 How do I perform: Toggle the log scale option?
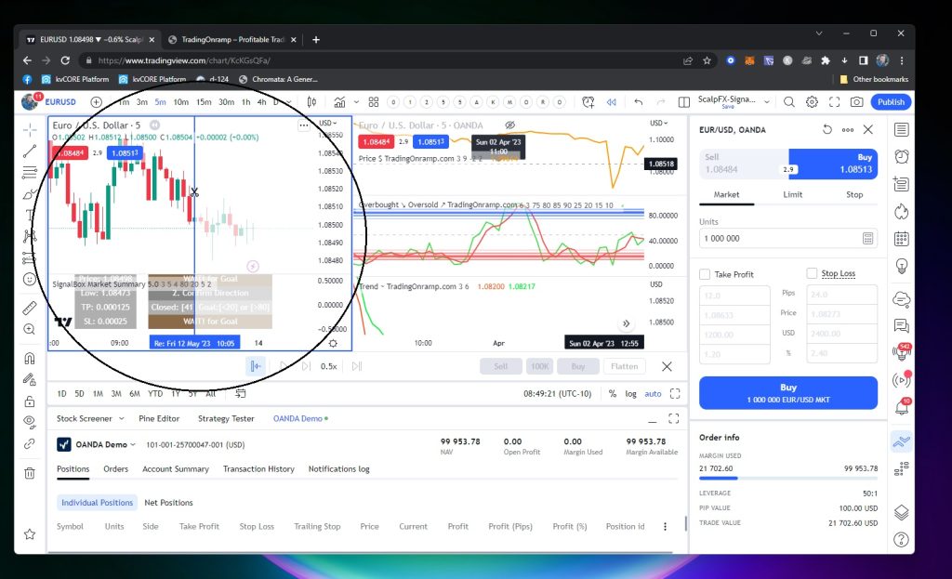click(631, 393)
